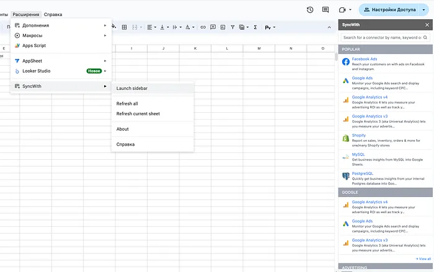The image size is (434, 272).
Task: Click the vertical scrollbar of the sheet
Action: 336,57
